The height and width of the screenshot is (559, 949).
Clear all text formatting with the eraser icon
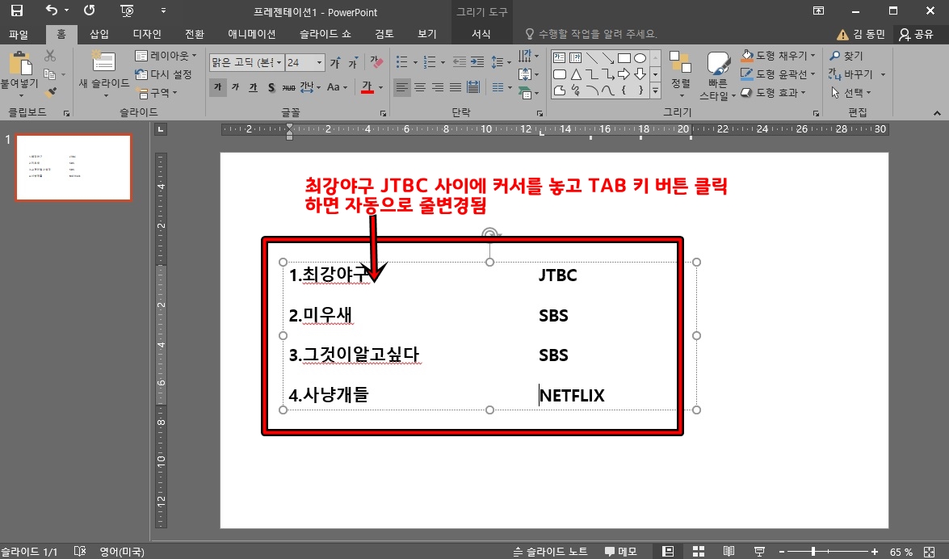click(x=376, y=61)
